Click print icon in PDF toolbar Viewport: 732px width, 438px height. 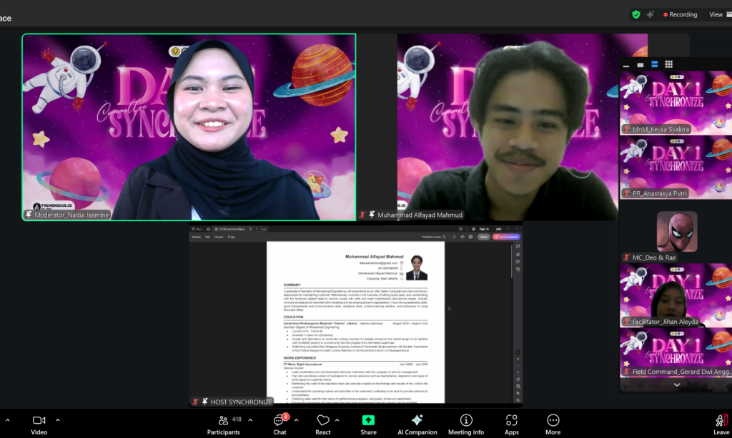click(470, 237)
